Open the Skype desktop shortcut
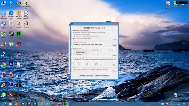189x106 pixels. click(11, 4)
